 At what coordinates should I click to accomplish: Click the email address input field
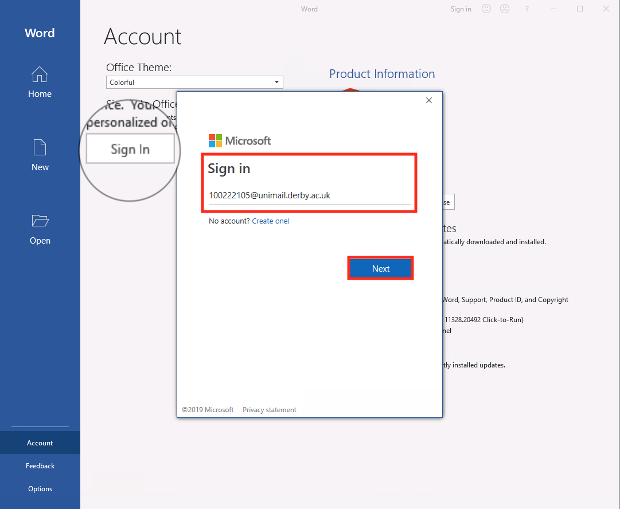coord(309,195)
